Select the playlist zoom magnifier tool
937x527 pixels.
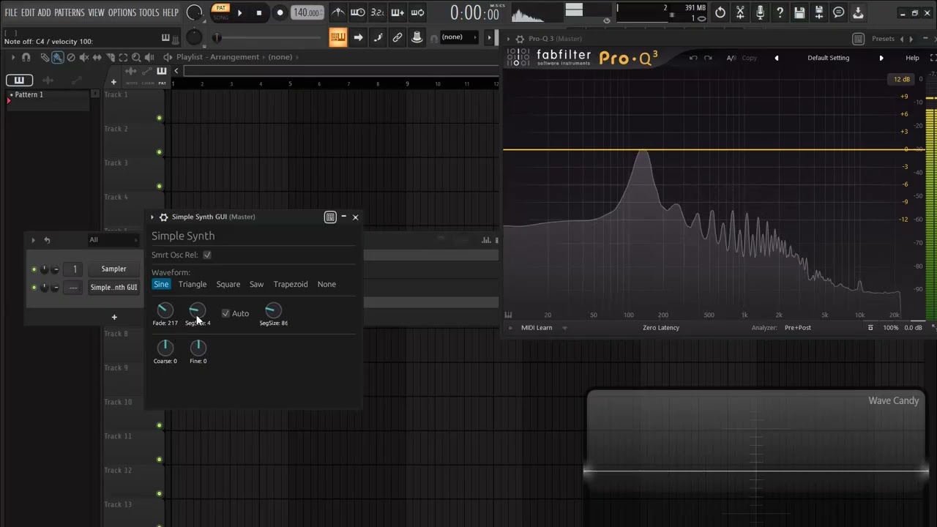tap(136, 57)
